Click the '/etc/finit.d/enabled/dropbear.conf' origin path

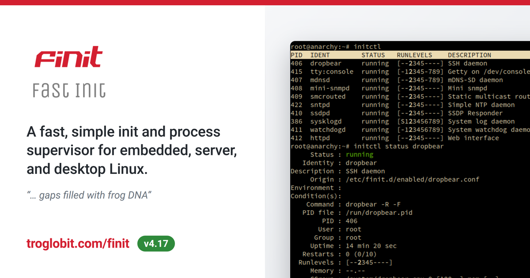413,180
